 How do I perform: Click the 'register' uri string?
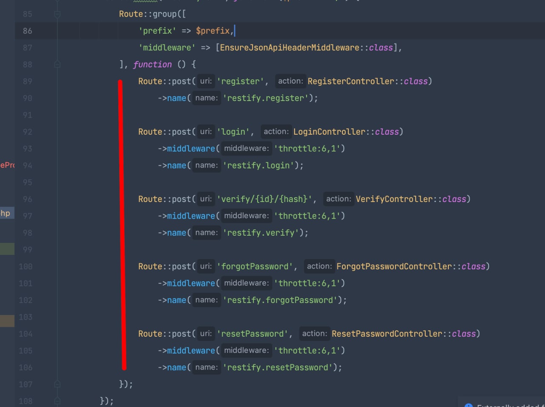click(241, 81)
